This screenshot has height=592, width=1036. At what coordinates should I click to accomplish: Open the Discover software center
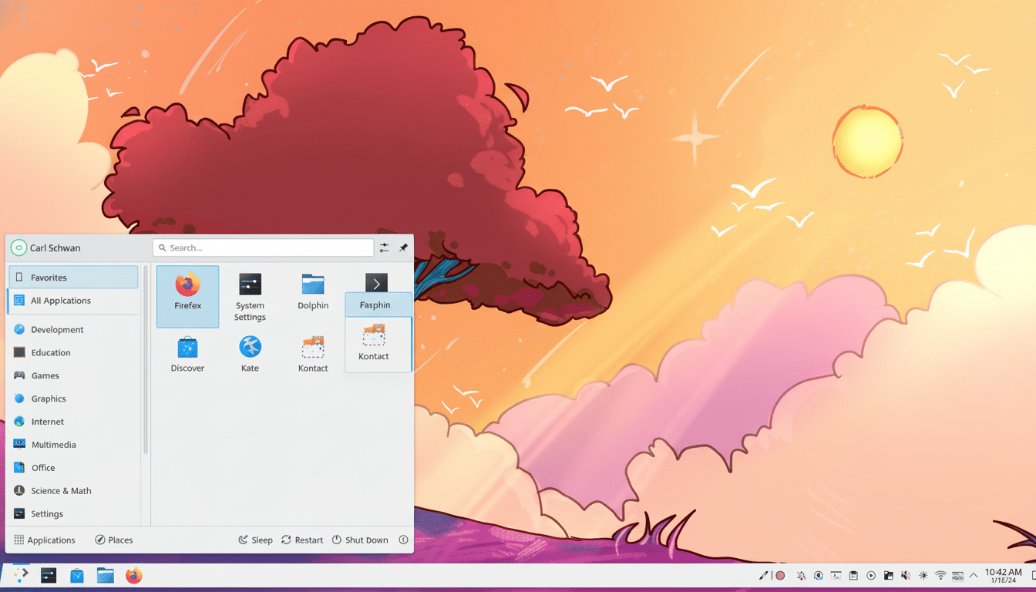pos(187,353)
